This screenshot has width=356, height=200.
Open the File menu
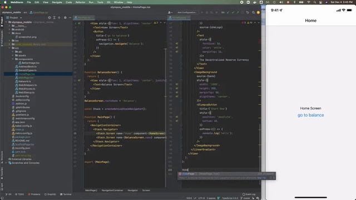tap(29, 2)
